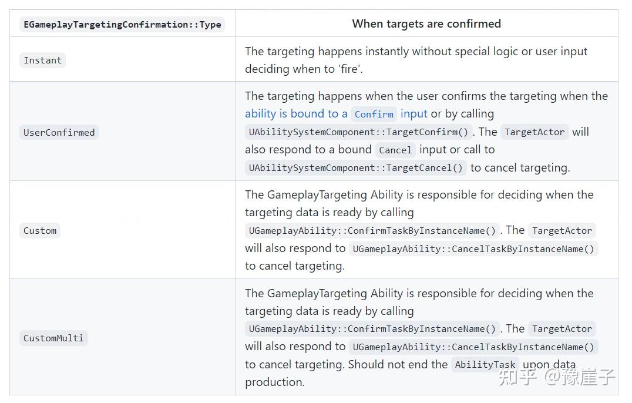632x403 pixels.
Task: Select the UserConfirmed code label
Action: tap(59, 132)
